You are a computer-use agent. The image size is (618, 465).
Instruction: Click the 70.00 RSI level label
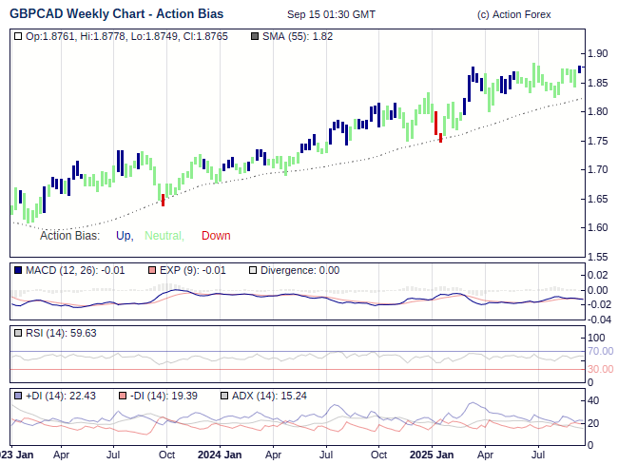tap(600, 352)
